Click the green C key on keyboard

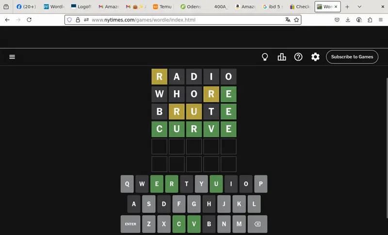coord(179,224)
